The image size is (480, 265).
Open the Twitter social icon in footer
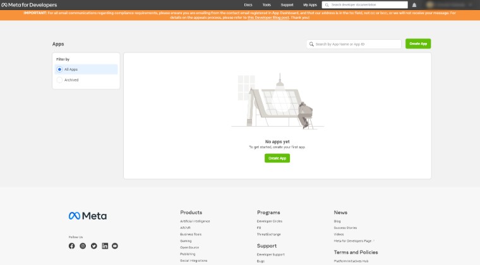click(x=94, y=245)
